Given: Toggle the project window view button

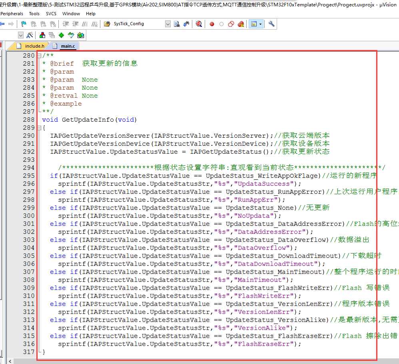Looking at the screenshot, I should [254, 24].
